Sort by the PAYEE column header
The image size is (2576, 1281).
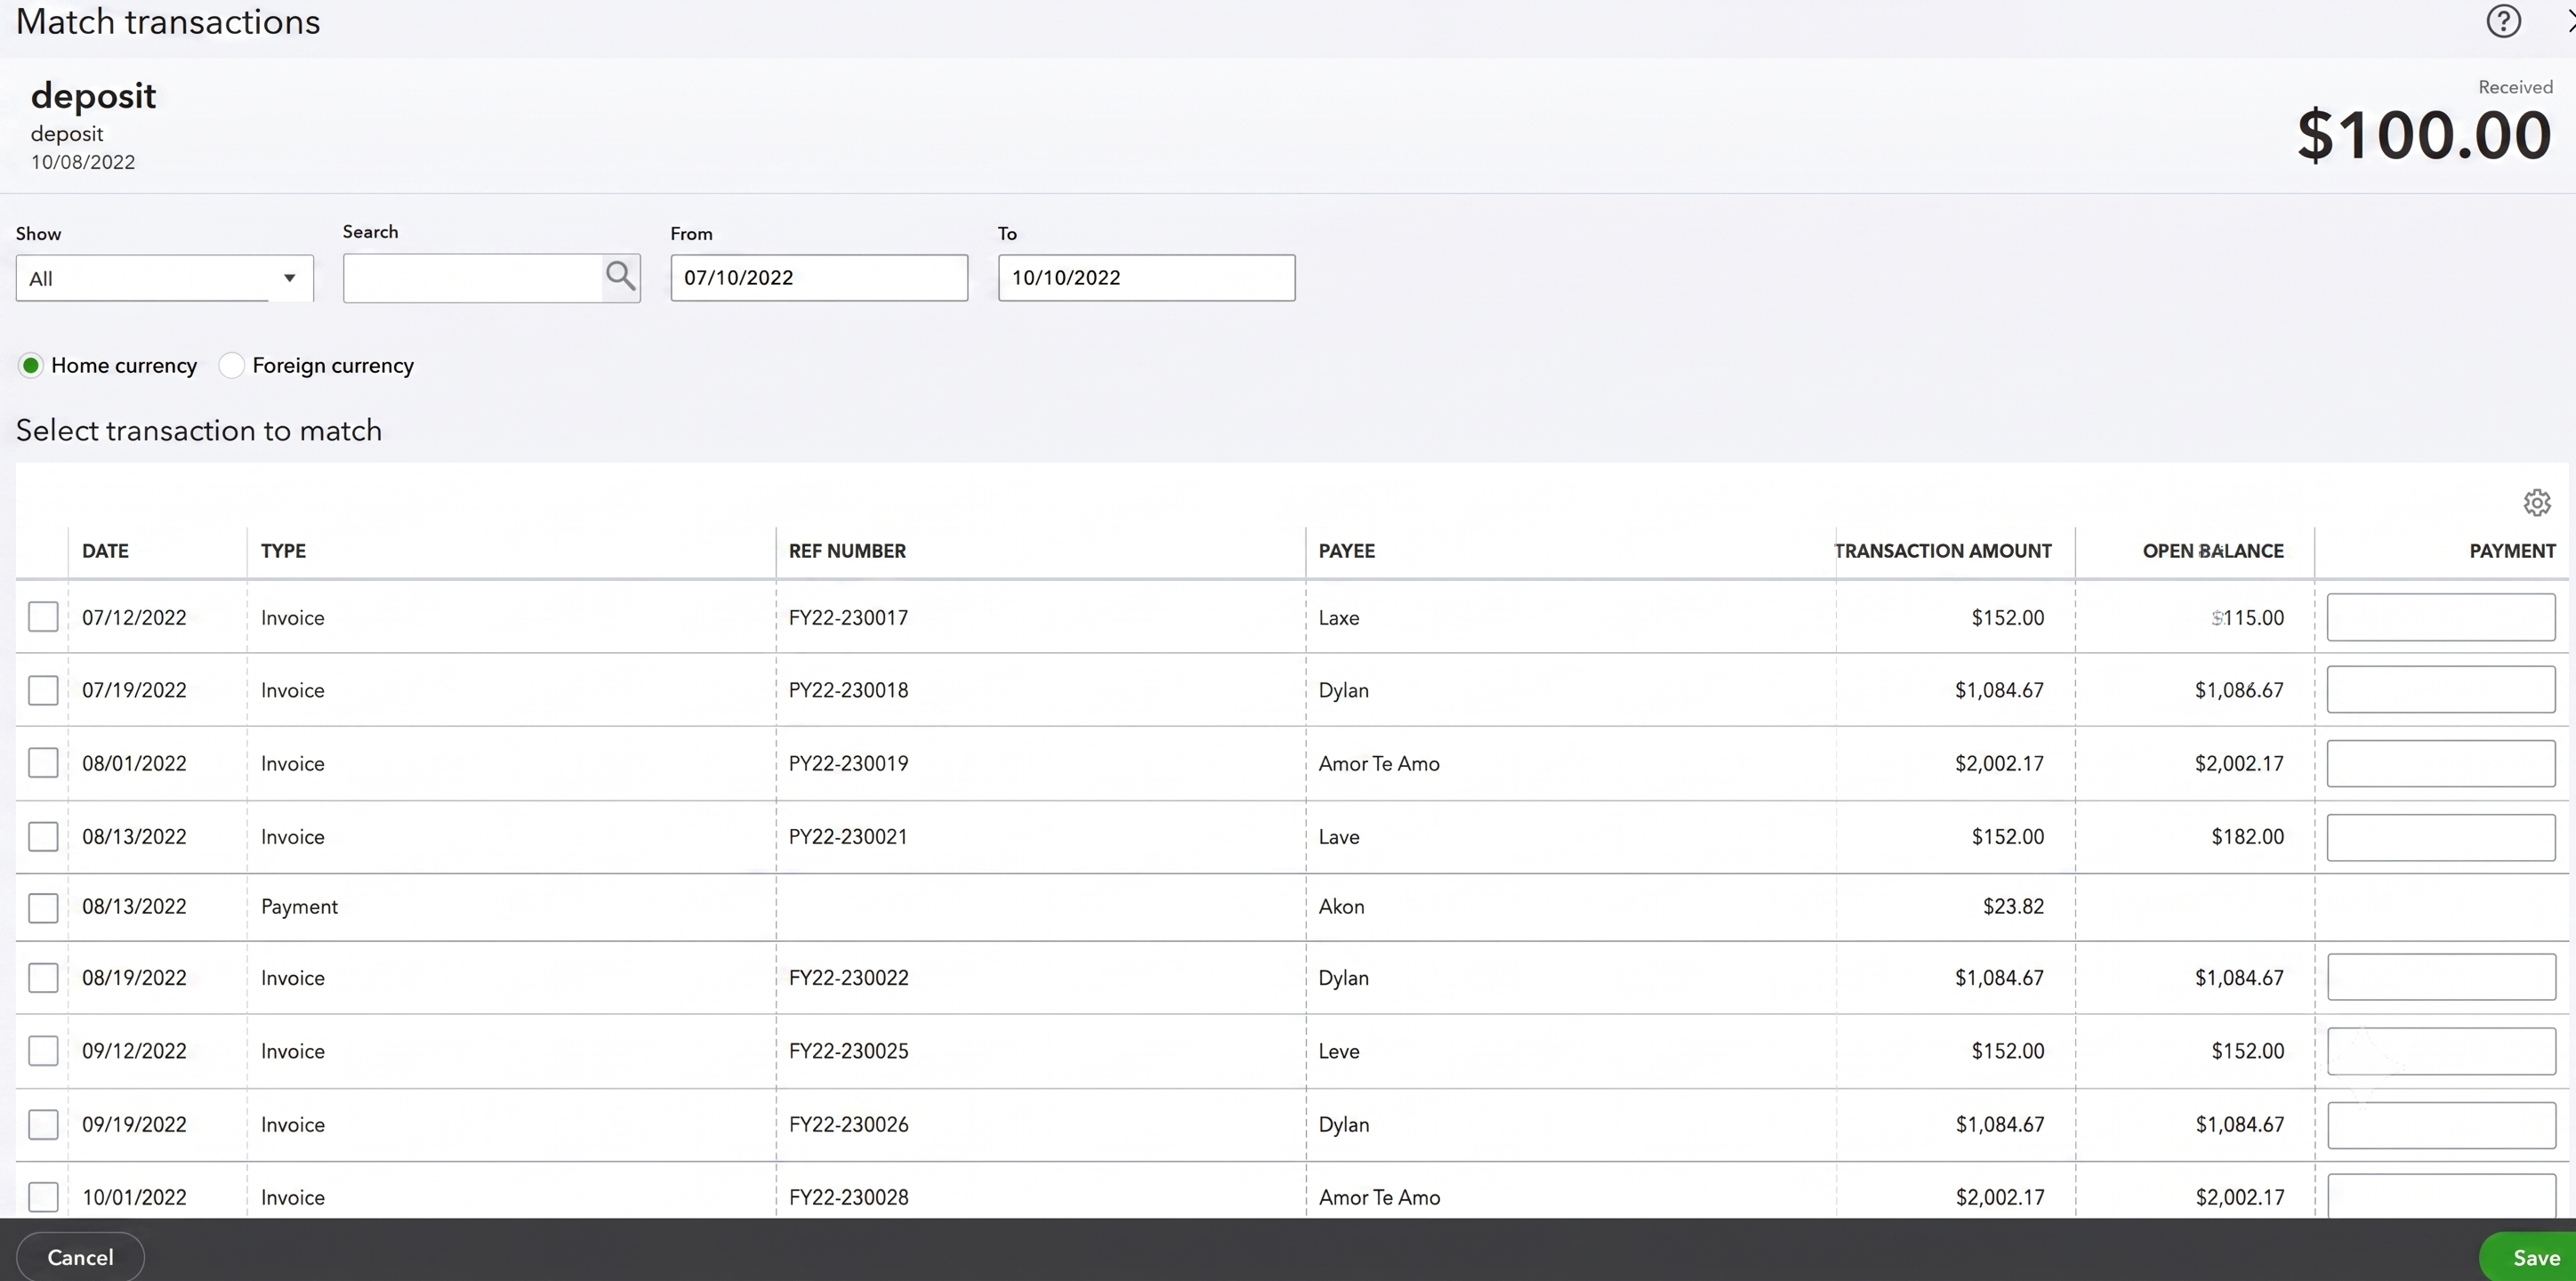1346,551
